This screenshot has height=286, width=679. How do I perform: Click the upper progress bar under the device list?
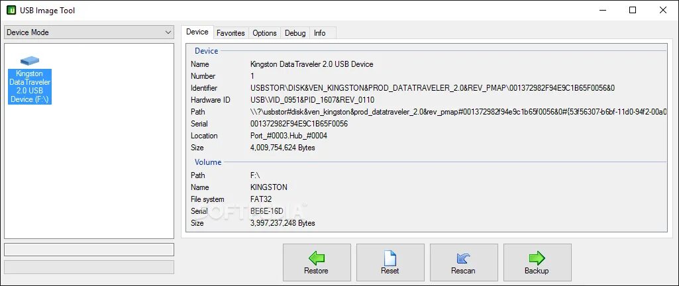(89, 250)
